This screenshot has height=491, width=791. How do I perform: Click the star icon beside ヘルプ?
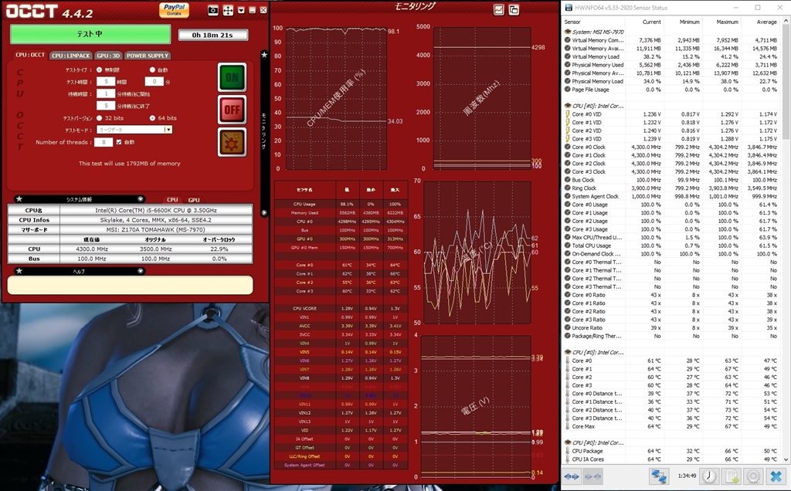(x=19, y=271)
